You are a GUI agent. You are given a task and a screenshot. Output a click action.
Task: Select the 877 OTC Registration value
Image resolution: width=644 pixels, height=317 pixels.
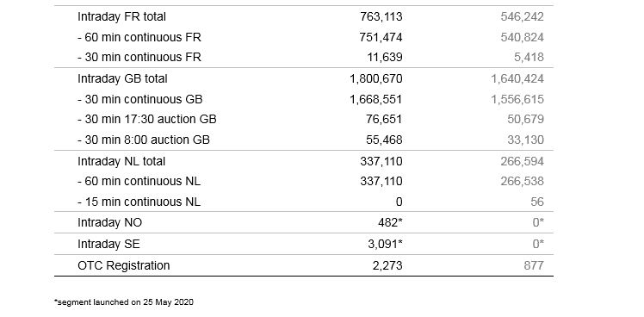pos(534,265)
